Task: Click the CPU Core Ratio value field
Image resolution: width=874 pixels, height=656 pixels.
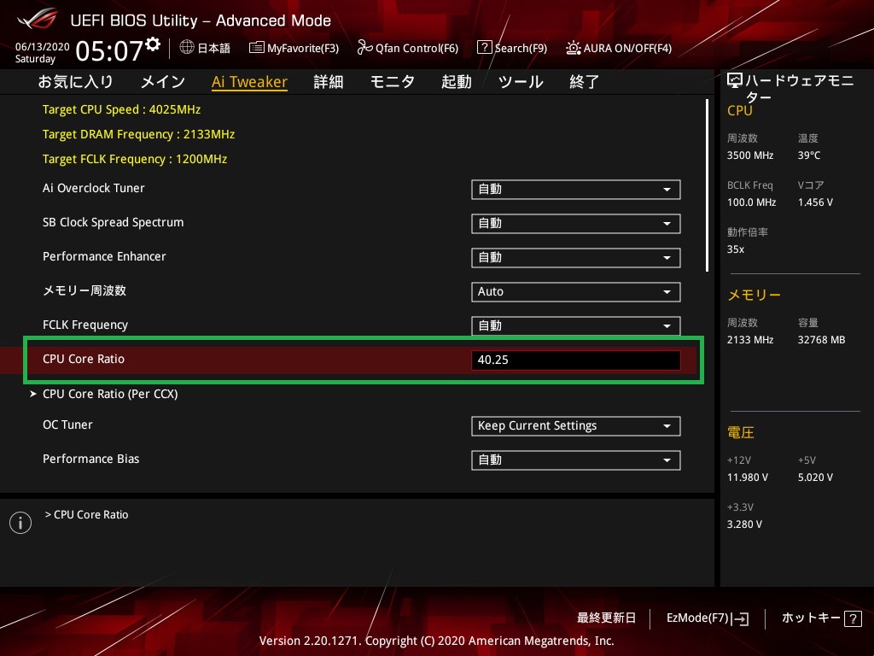Action: point(576,360)
